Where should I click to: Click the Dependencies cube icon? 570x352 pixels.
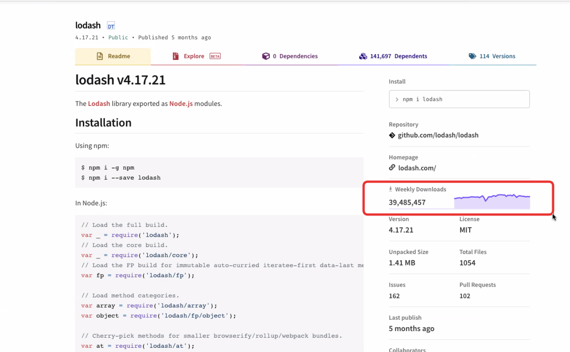(x=266, y=56)
